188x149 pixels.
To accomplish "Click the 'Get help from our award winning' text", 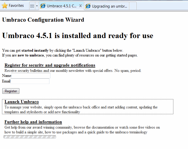I will tap(82, 130).
